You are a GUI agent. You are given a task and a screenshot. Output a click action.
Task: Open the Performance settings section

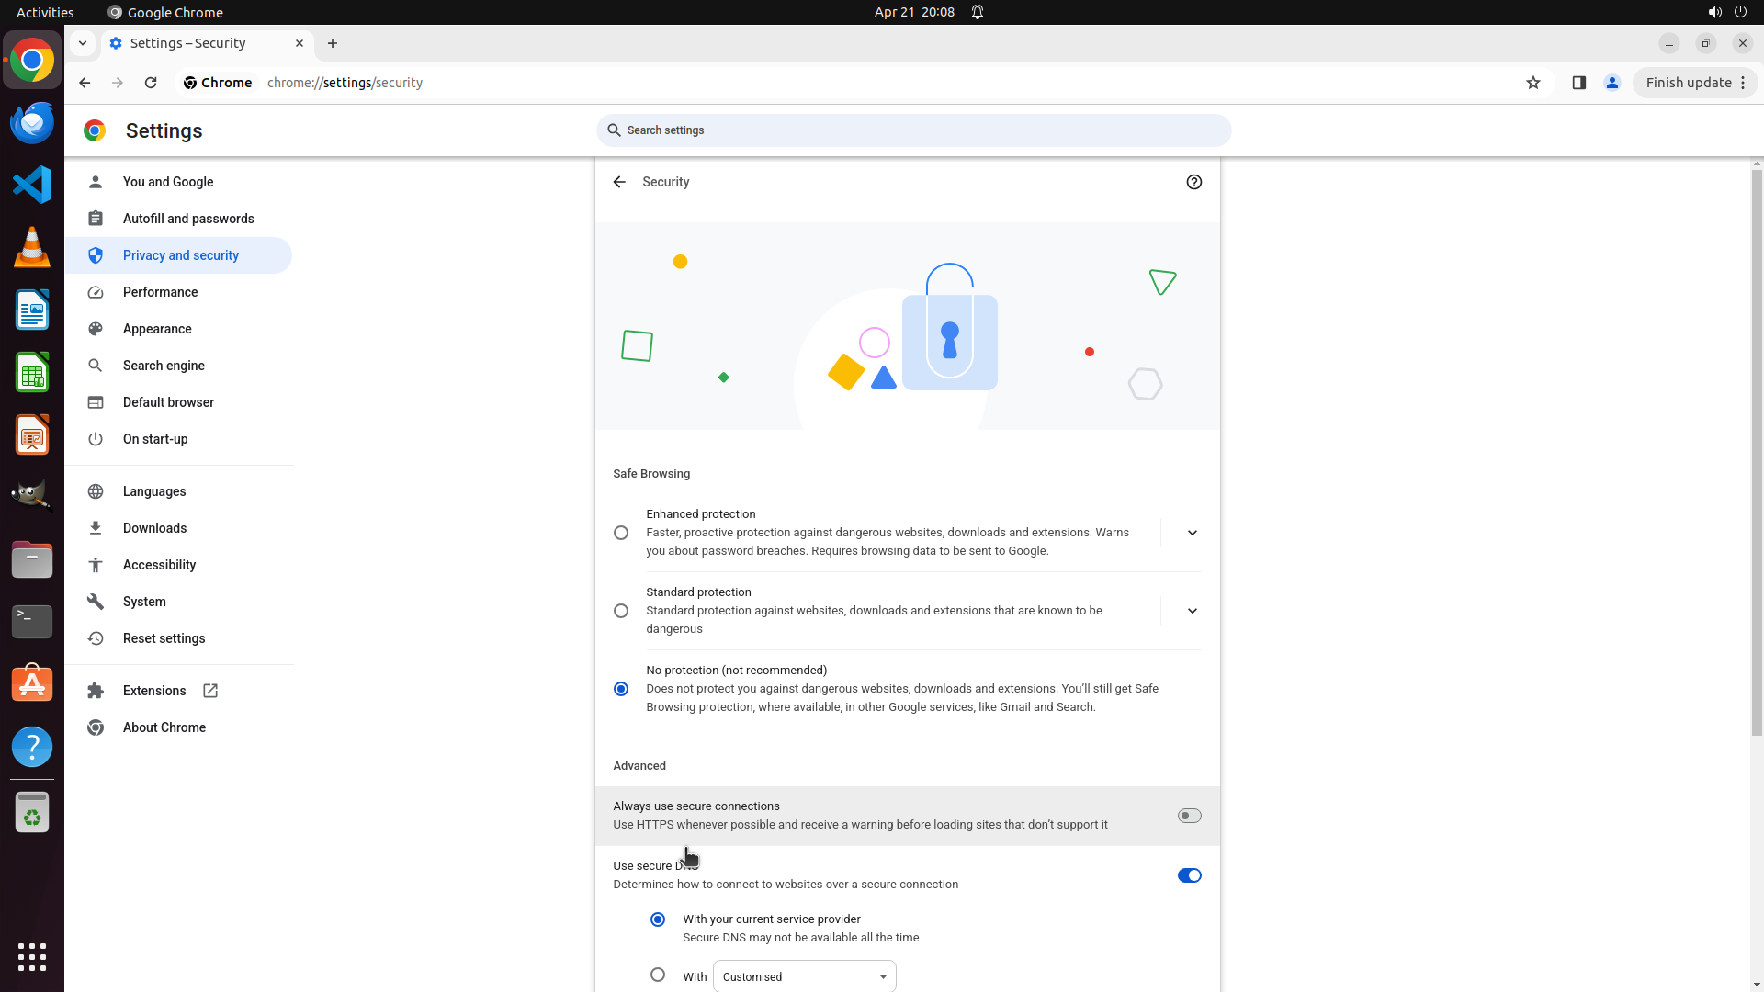pos(160,292)
